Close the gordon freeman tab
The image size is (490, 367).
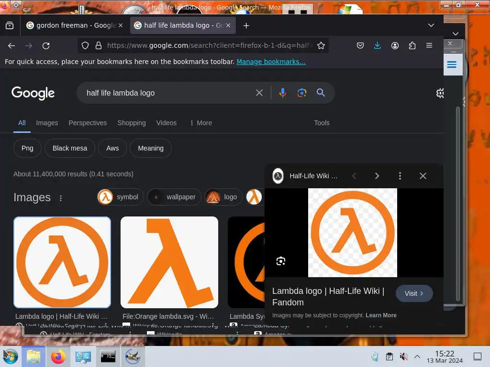click(121, 25)
